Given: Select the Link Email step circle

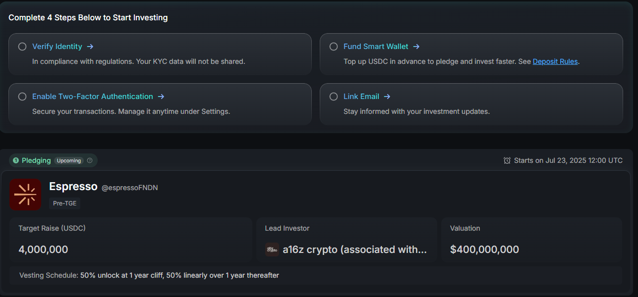Looking at the screenshot, I should point(334,97).
